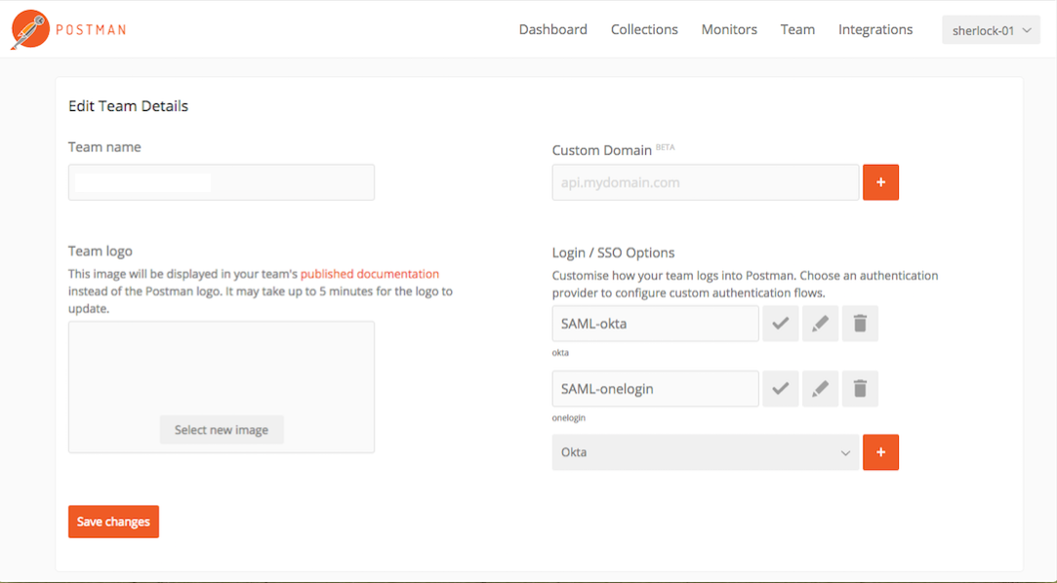This screenshot has height=583, width=1057.
Task: Open the Team page
Action: click(797, 29)
